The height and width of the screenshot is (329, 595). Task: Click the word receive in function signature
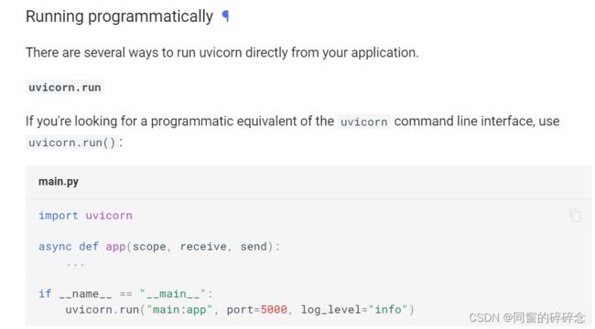point(203,247)
